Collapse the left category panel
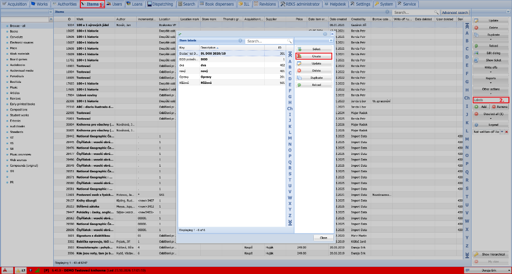 (51, 12)
